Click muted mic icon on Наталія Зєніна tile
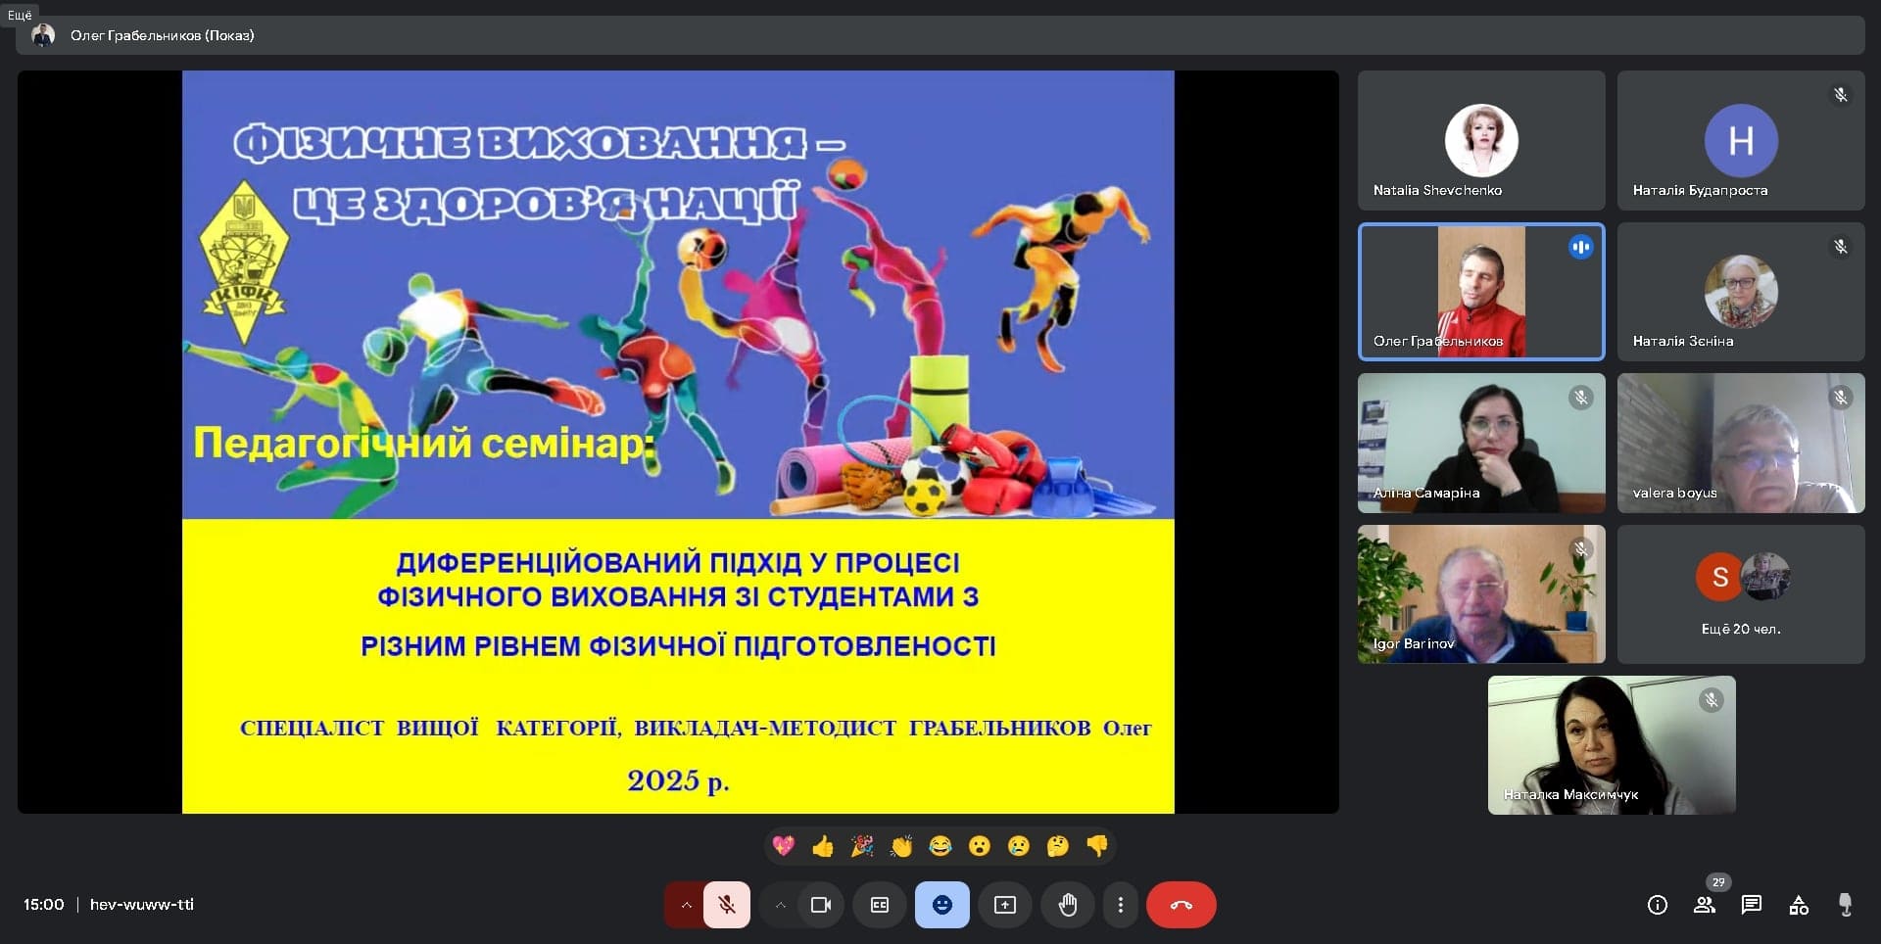The width and height of the screenshot is (1881, 944). (1841, 247)
